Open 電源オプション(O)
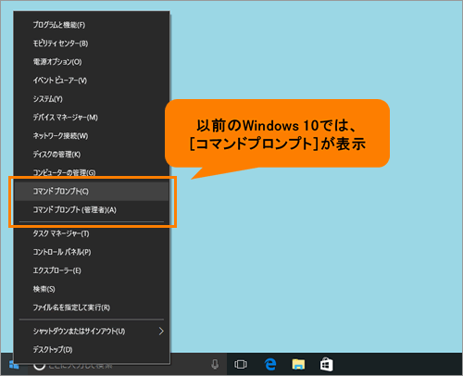463x376 pixels. pos(92,62)
